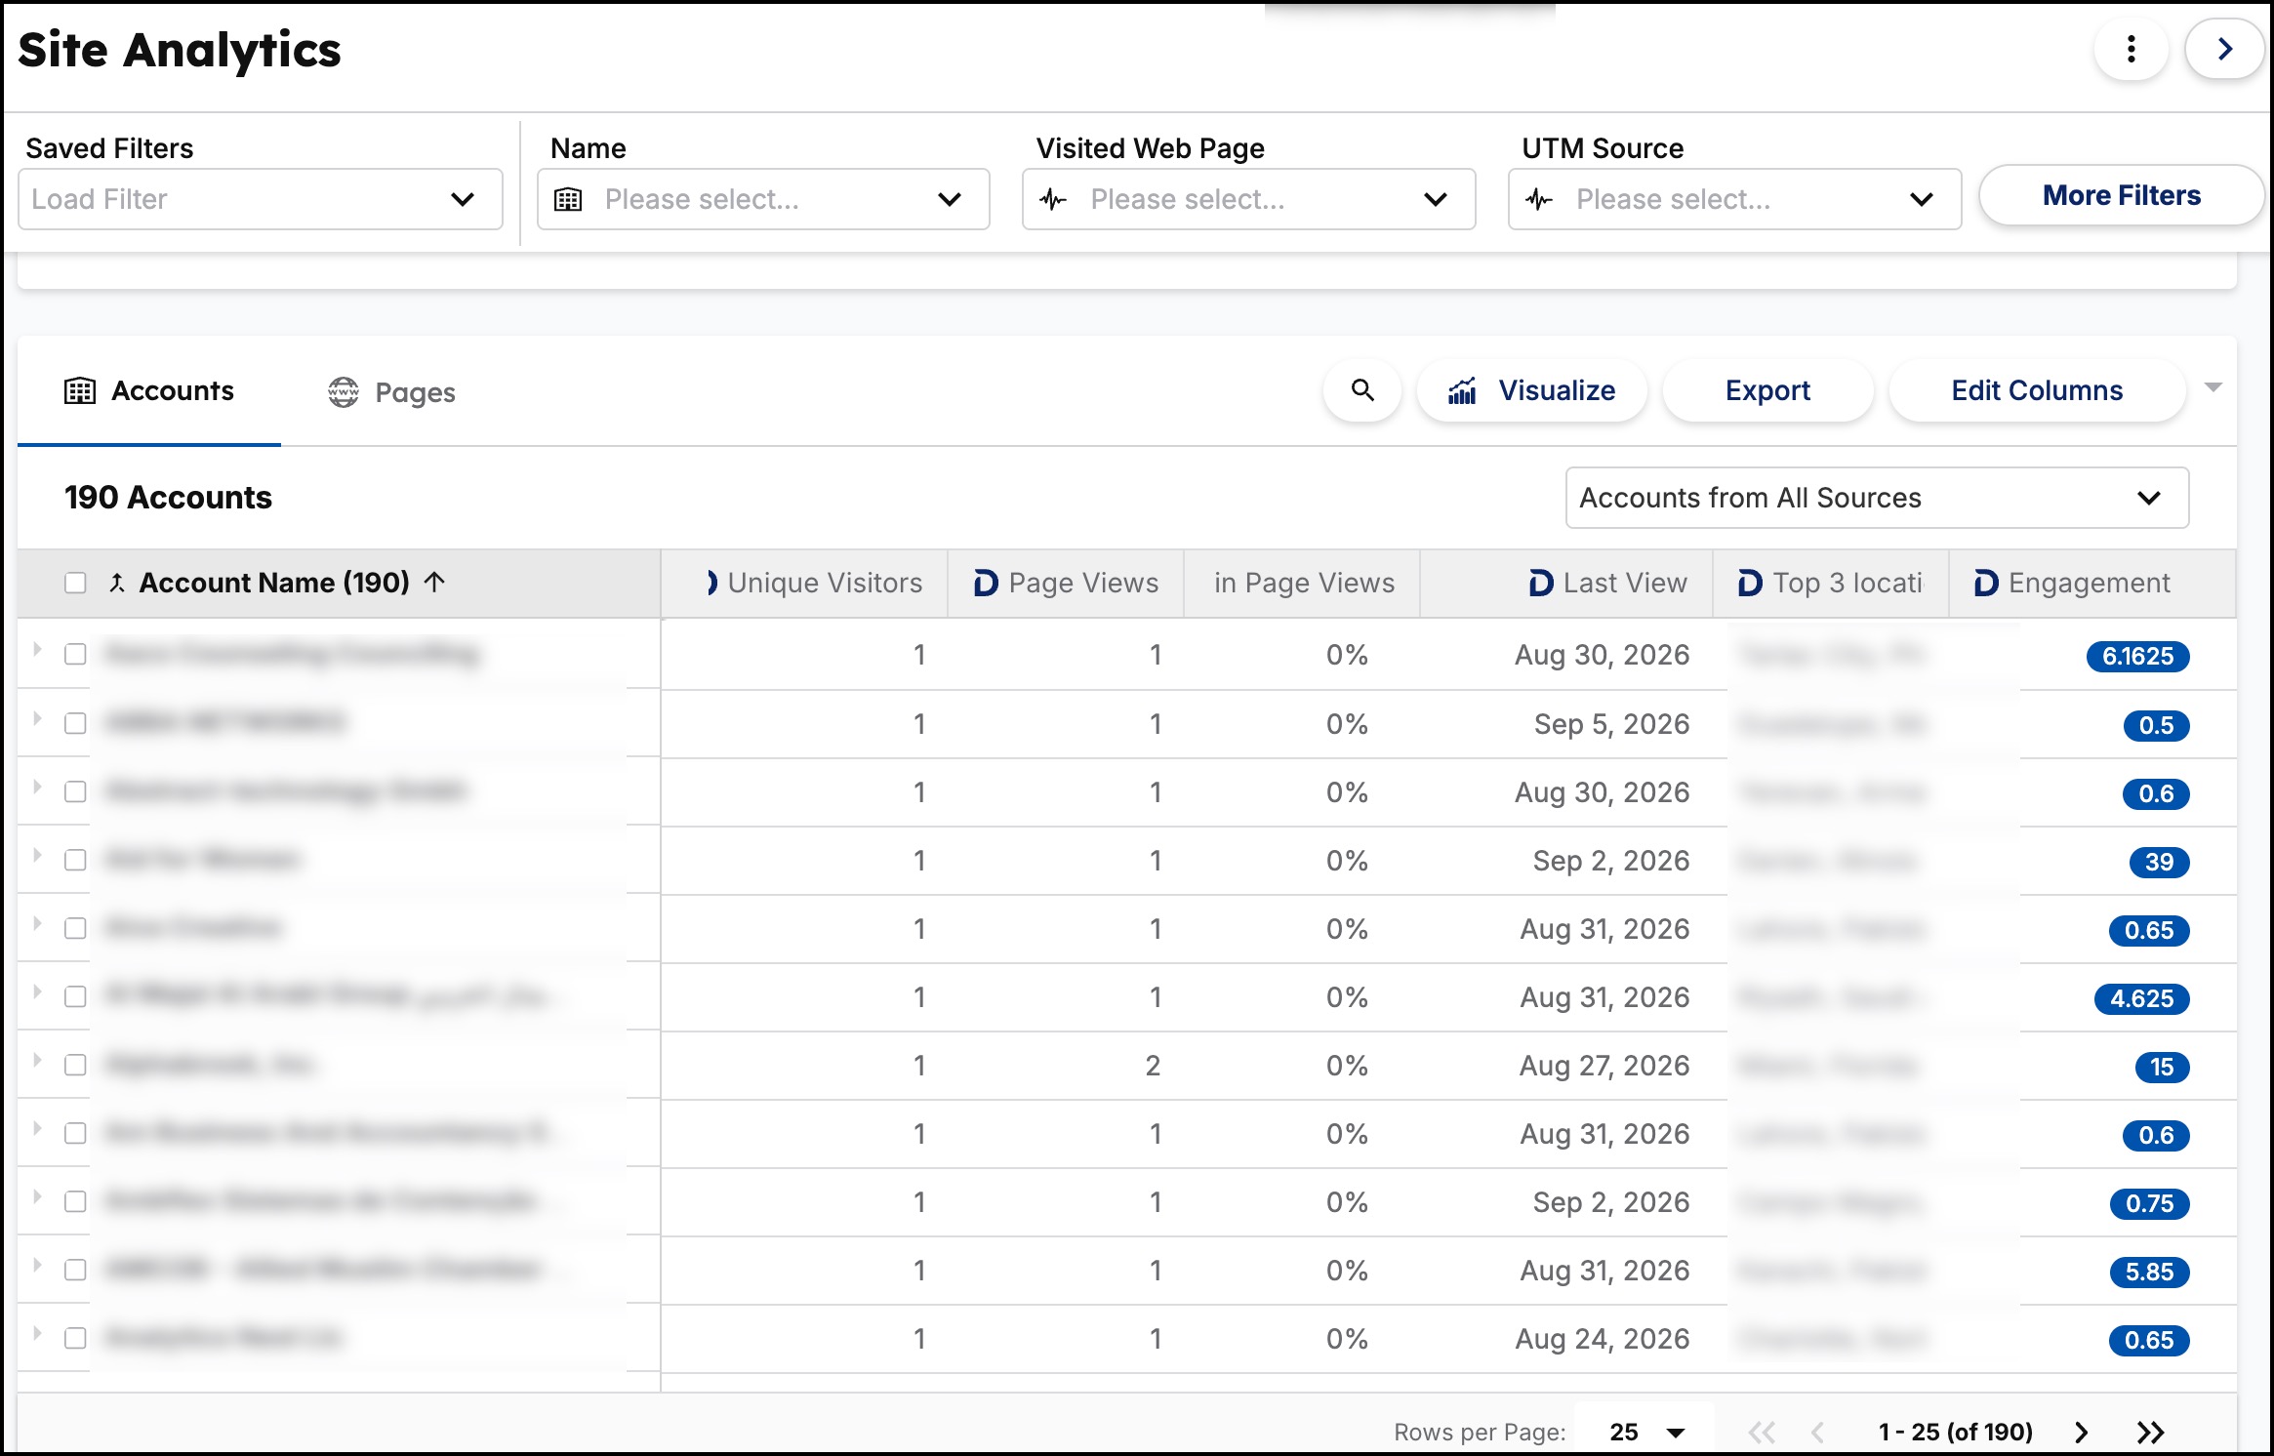2274x1456 pixels.
Task: Open the table search magnifier
Action: 1362,391
